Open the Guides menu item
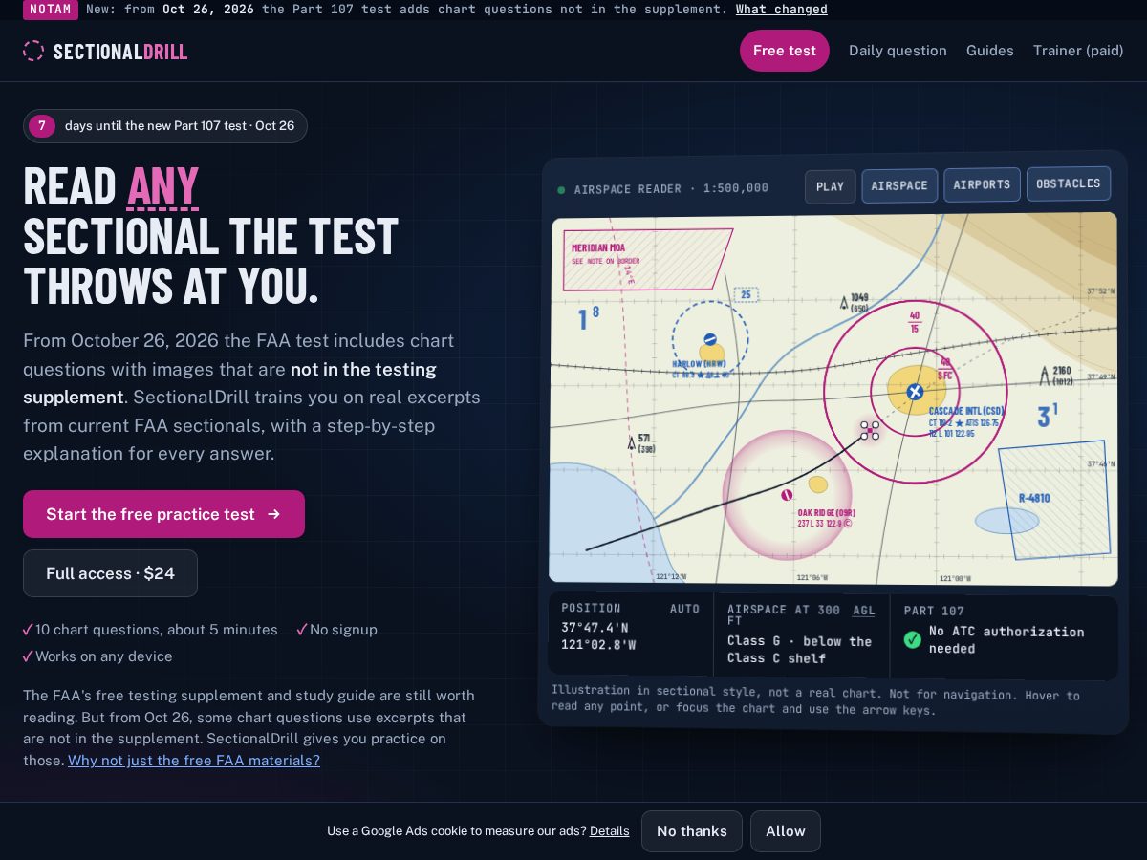1147x860 pixels. (990, 51)
